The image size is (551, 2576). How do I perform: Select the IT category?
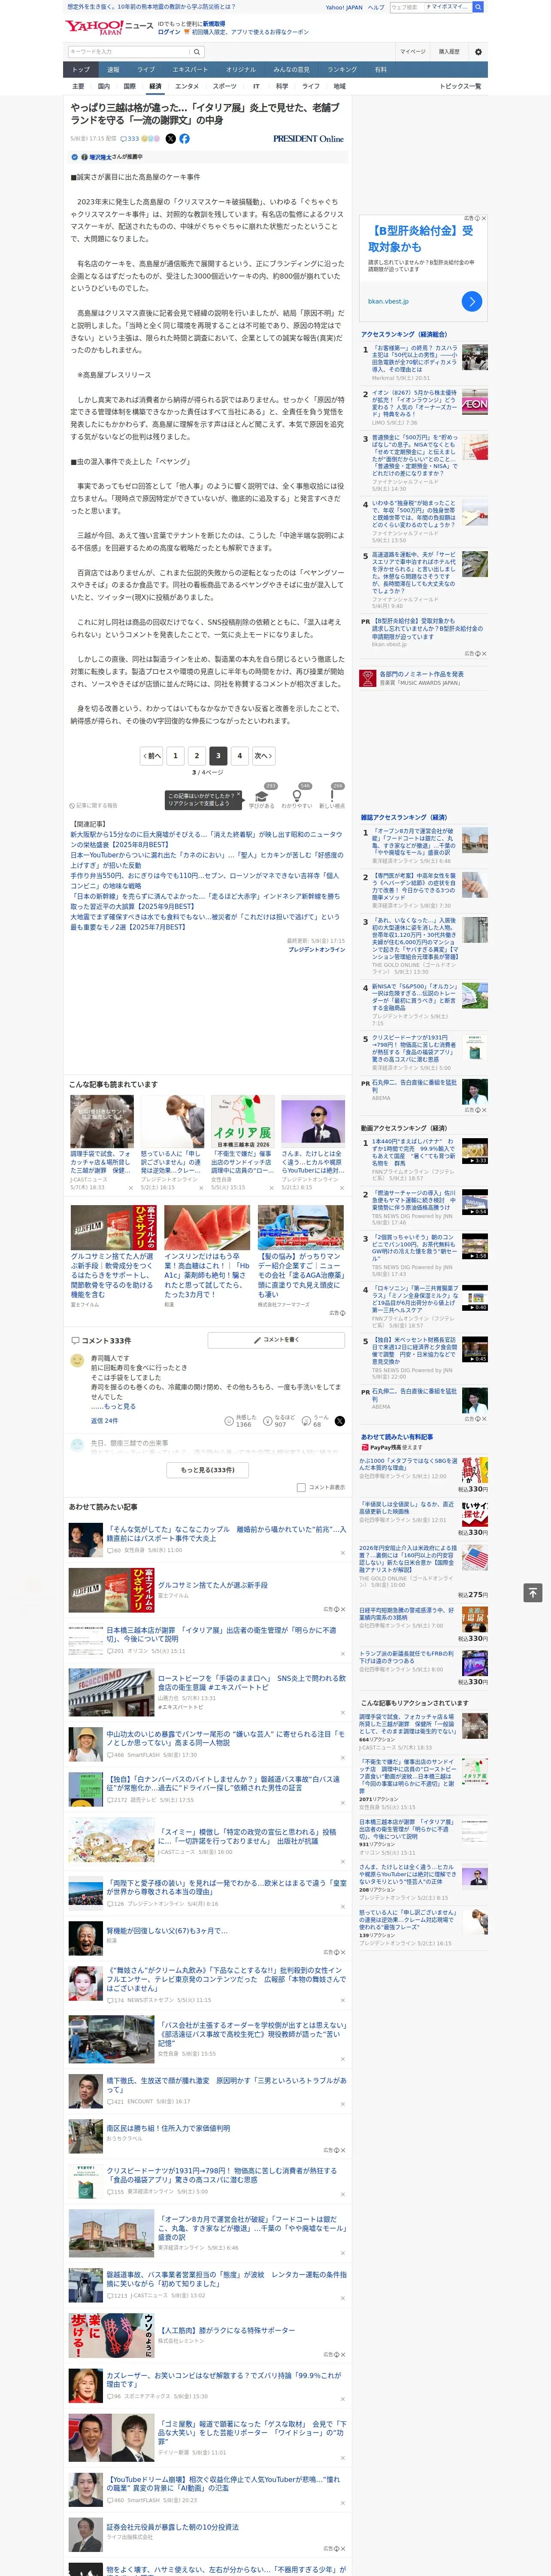(x=256, y=86)
